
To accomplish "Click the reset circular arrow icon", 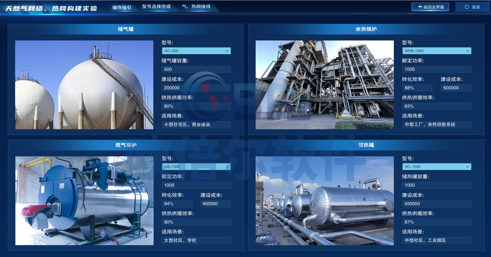I will [x=467, y=7].
